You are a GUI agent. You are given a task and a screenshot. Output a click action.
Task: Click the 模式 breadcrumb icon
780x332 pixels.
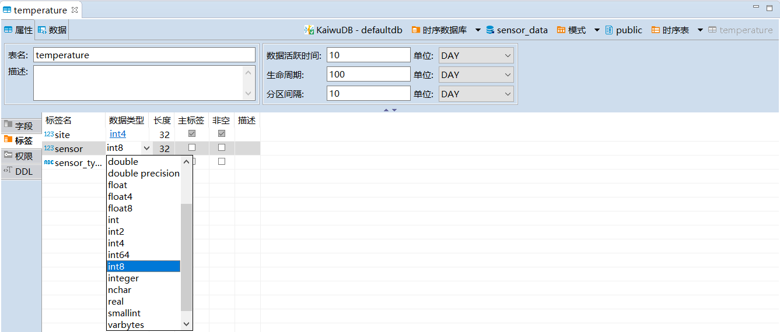tap(561, 30)
